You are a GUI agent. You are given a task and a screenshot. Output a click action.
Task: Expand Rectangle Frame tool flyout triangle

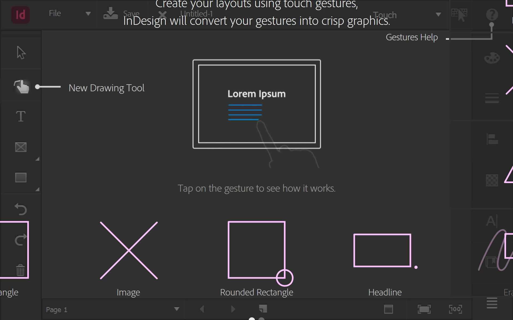[x=37, y=159]
